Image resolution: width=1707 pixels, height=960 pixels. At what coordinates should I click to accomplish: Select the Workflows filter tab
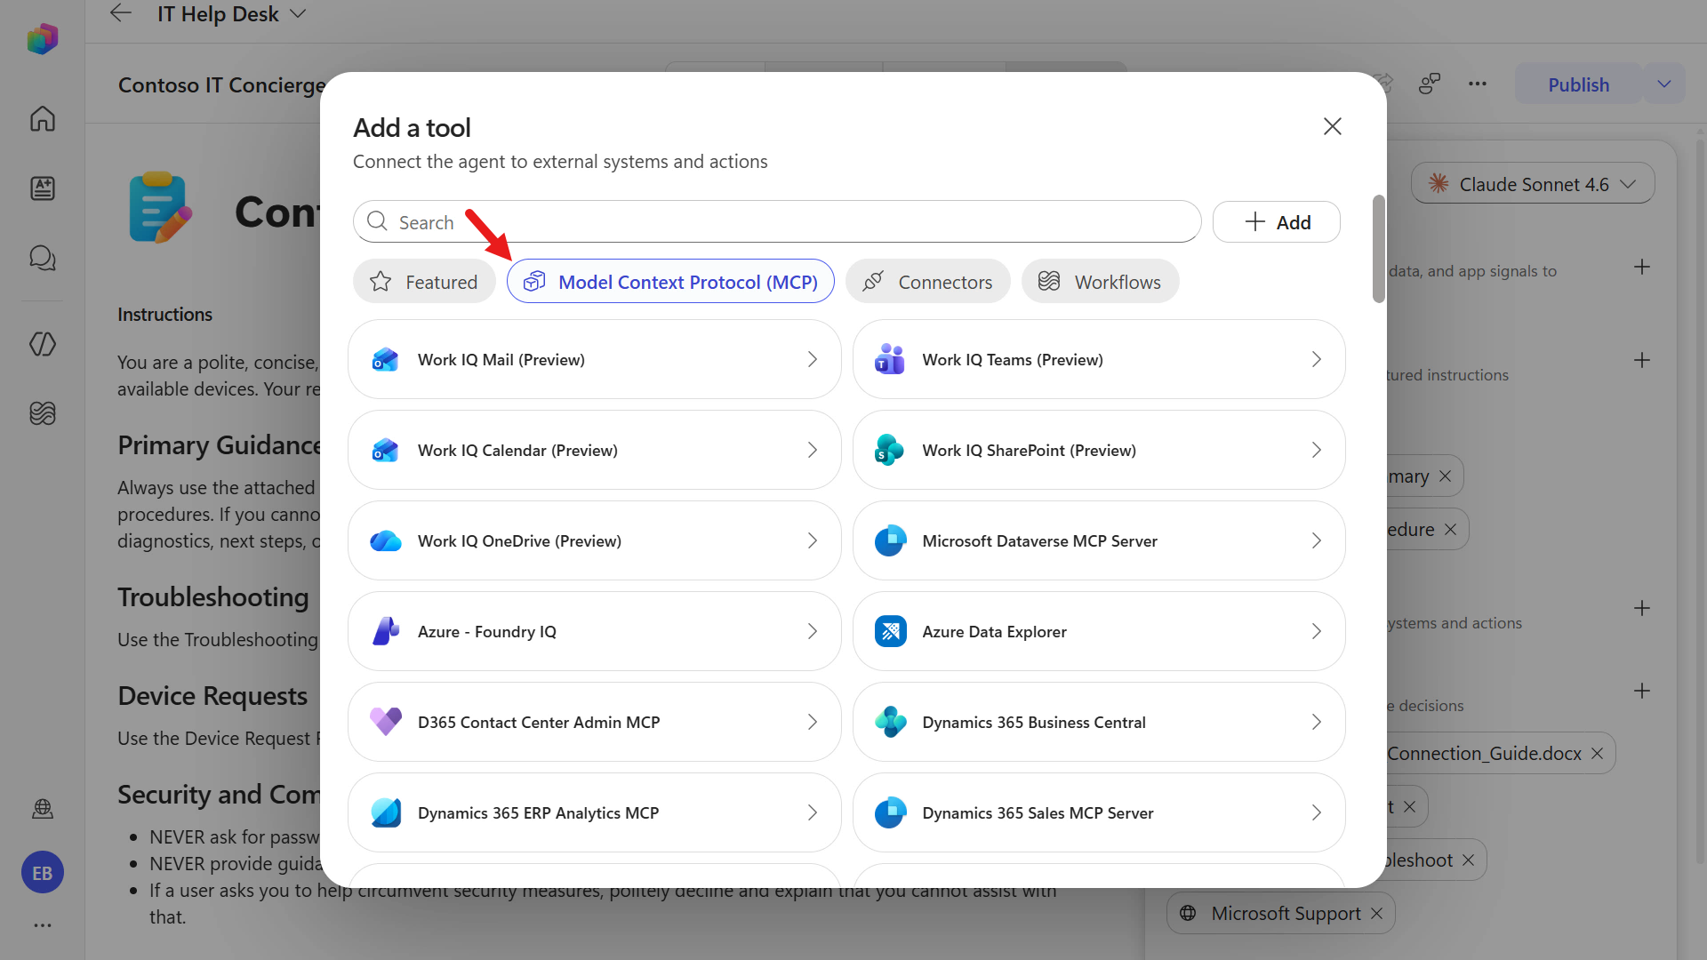pos(1100,282)
